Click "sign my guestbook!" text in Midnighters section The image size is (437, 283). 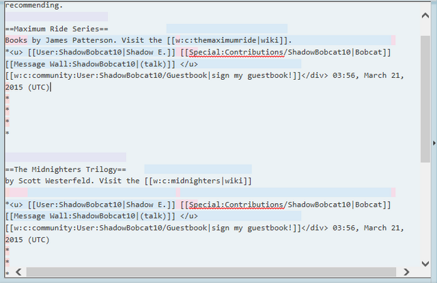[252, 228]
